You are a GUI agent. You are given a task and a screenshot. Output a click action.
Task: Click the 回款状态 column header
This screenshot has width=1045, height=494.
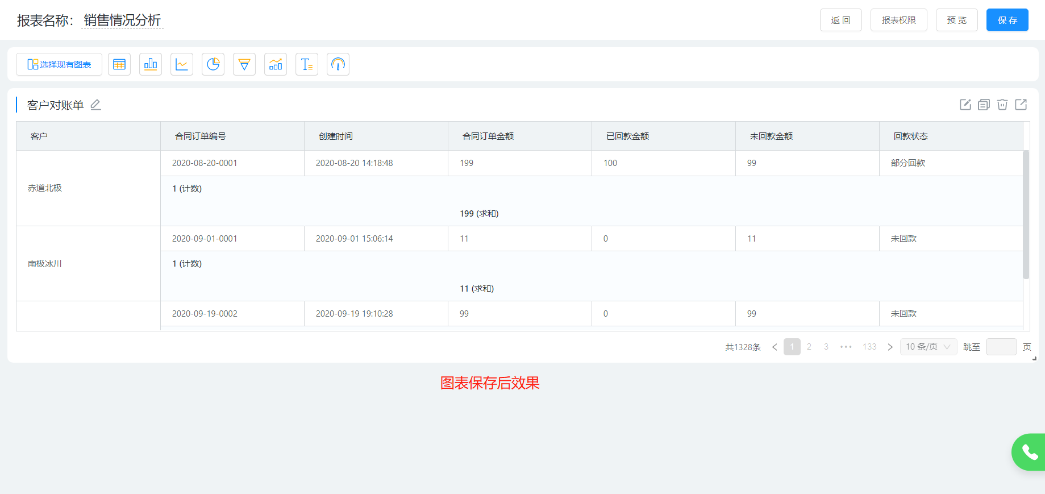tap(951, 136)
